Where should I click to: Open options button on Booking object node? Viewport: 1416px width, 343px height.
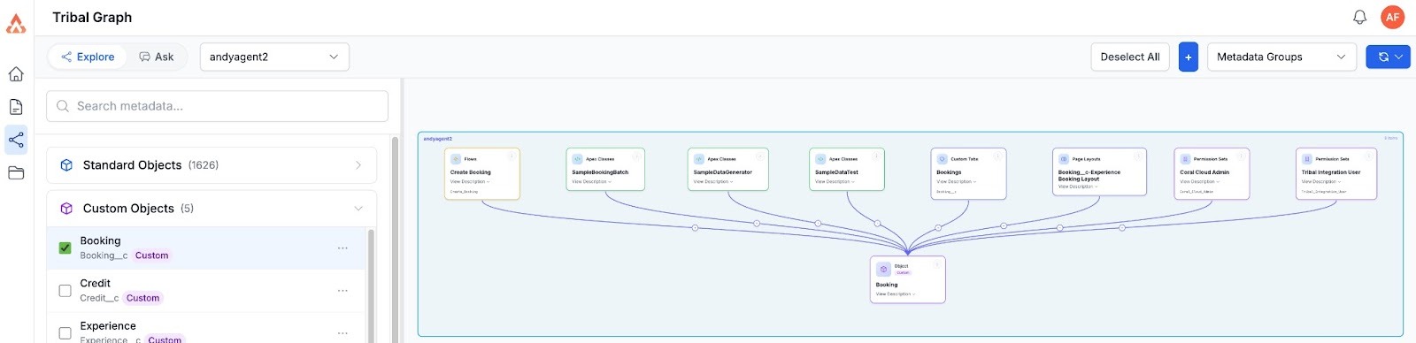click(937, 264)
